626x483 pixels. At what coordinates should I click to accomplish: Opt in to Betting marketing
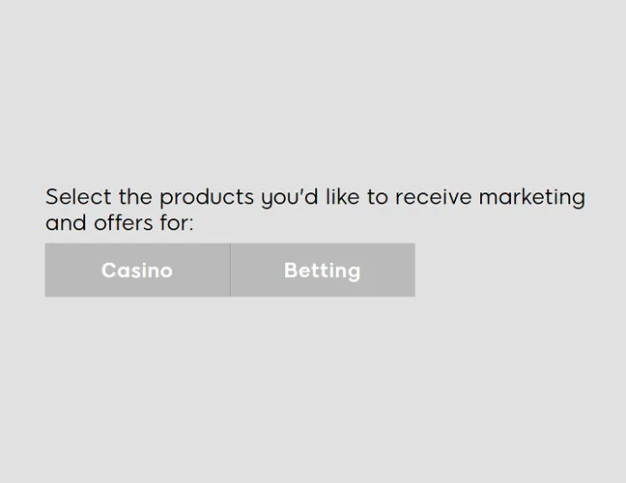[323, 270]
